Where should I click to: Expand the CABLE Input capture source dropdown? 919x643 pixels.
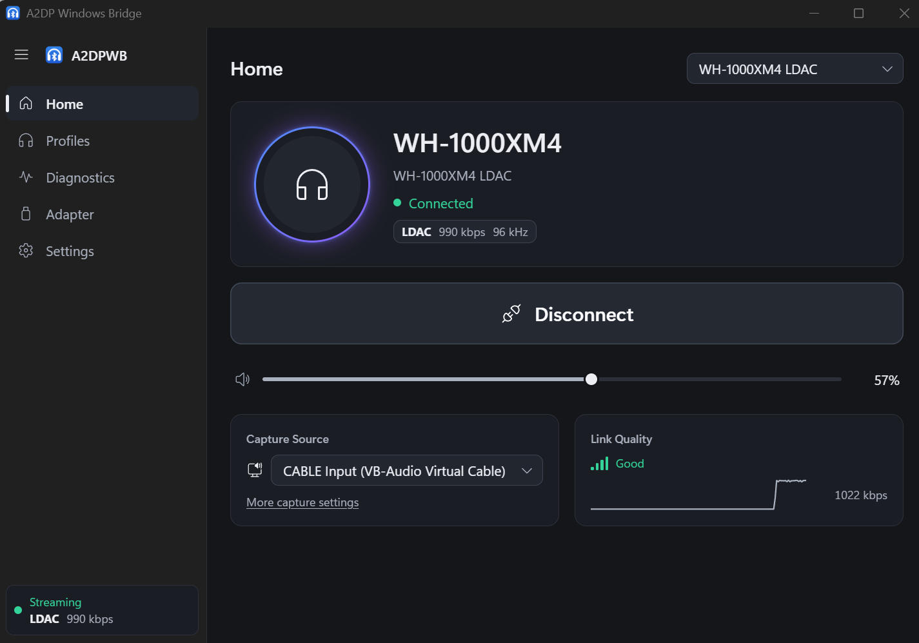407,471
